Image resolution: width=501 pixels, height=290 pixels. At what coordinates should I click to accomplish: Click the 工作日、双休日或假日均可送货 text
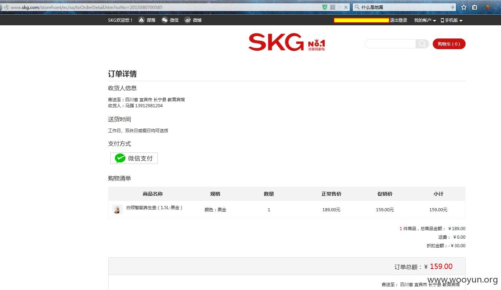[138, 131]
